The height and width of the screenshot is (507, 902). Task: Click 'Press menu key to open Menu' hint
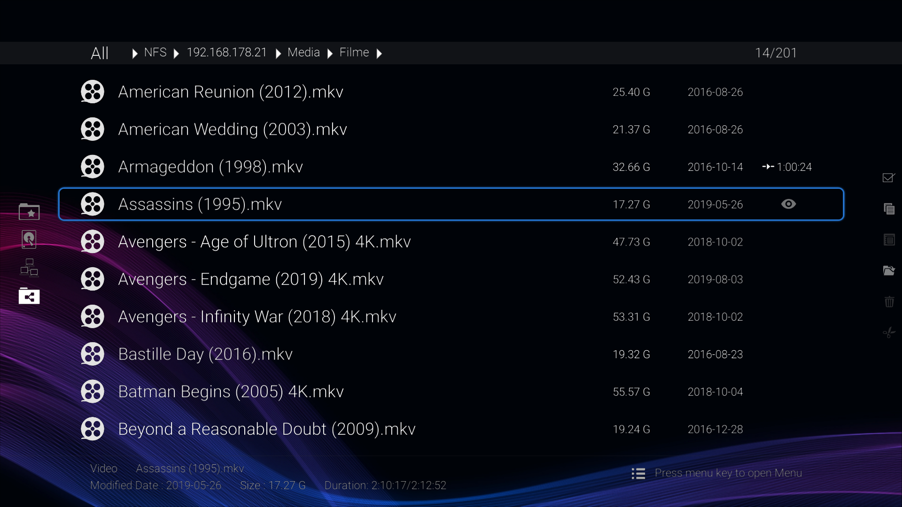pyautogui.click(x=728, y=473)
